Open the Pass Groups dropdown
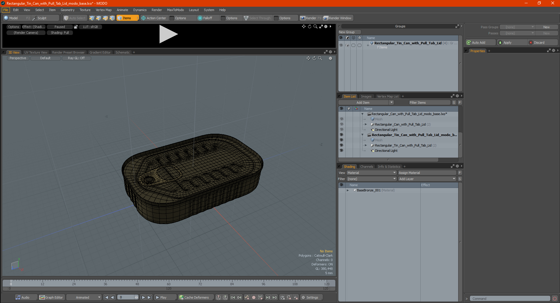 point(517,27)
